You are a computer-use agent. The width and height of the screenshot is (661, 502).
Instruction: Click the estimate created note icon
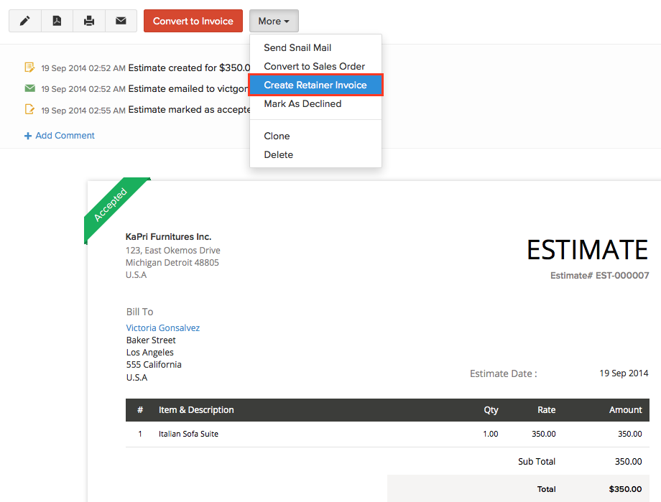click(29, 68)
